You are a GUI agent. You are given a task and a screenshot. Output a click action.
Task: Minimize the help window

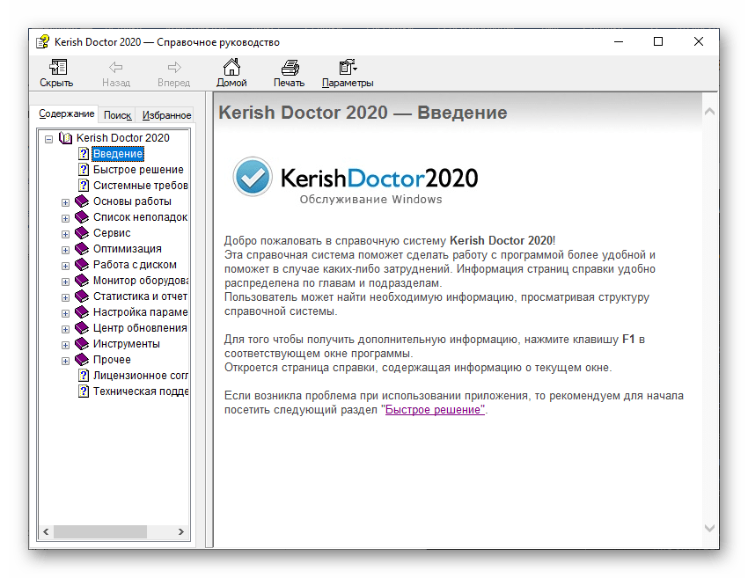point(619,42)
